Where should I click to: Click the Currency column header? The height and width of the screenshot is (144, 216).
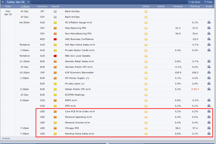pos(42,6)
